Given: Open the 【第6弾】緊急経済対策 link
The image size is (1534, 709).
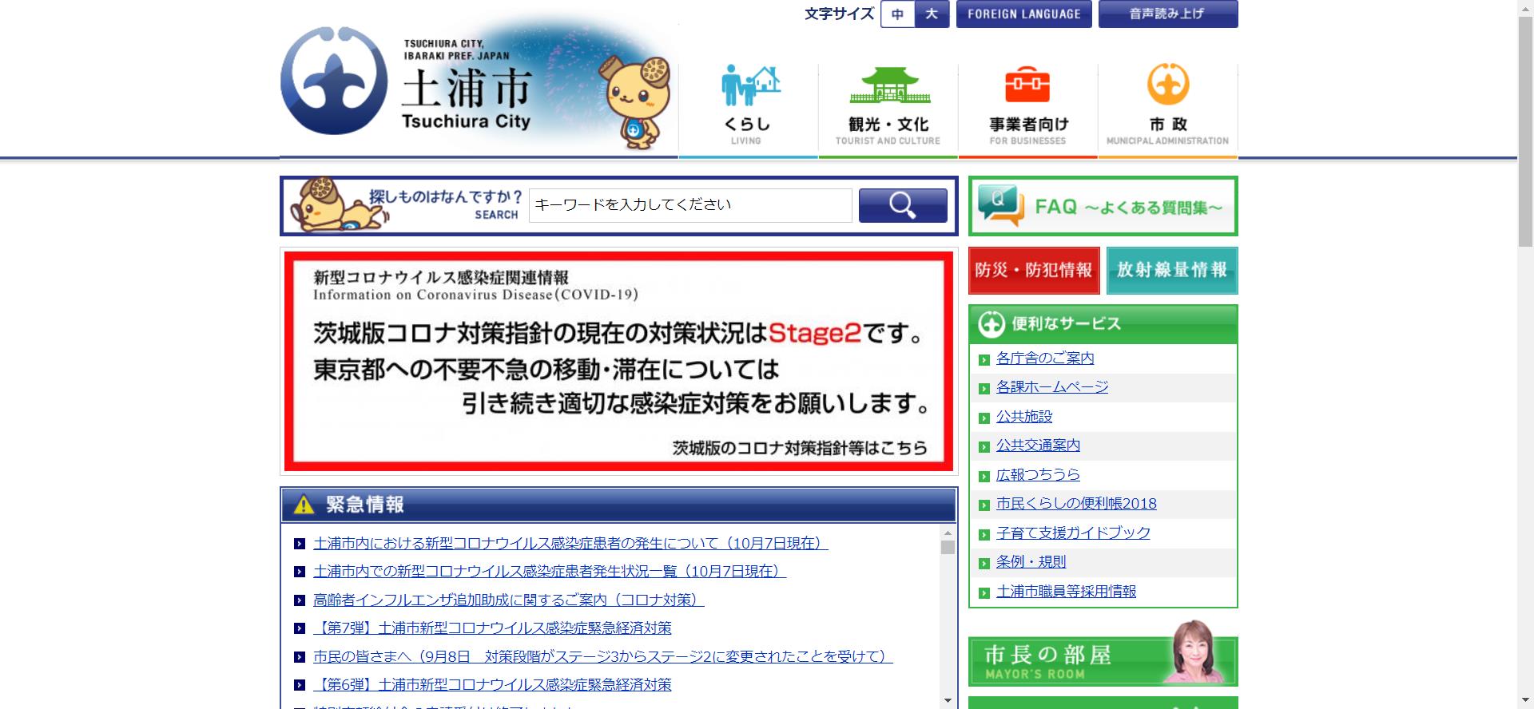Looking at the screenshot, I should 492,685.
